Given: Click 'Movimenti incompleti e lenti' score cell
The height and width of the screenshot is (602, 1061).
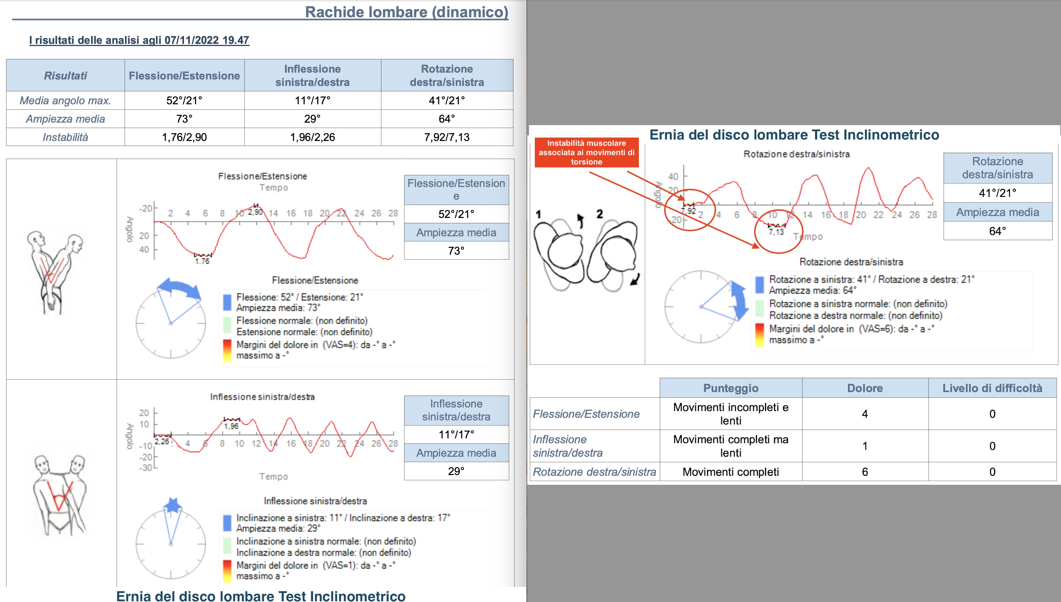Looking at the screenshot, I should [731, 414].
